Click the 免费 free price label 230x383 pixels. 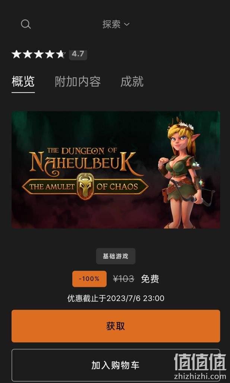pyautogui.click(x=150, y=279)
